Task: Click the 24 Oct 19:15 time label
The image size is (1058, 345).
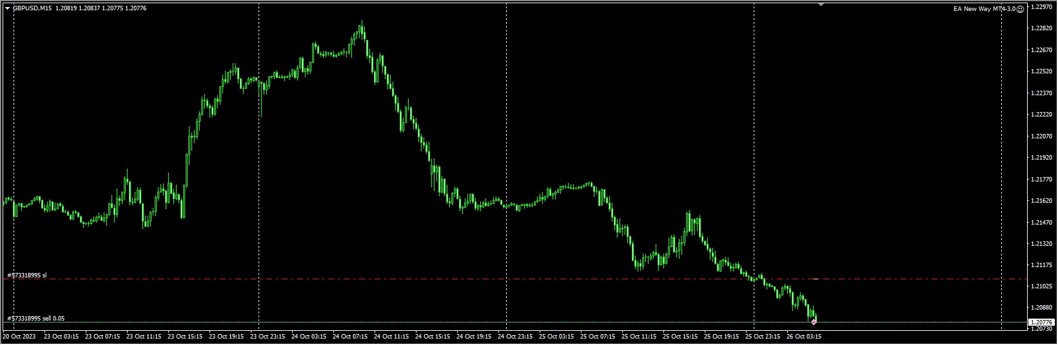Action: click(474, 336)
